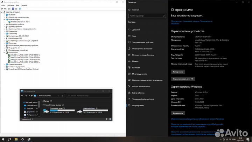Collapse the DESKTOP-6QPM9UT root node
This screenshot has width=252, height=142.
pos(2,12)
